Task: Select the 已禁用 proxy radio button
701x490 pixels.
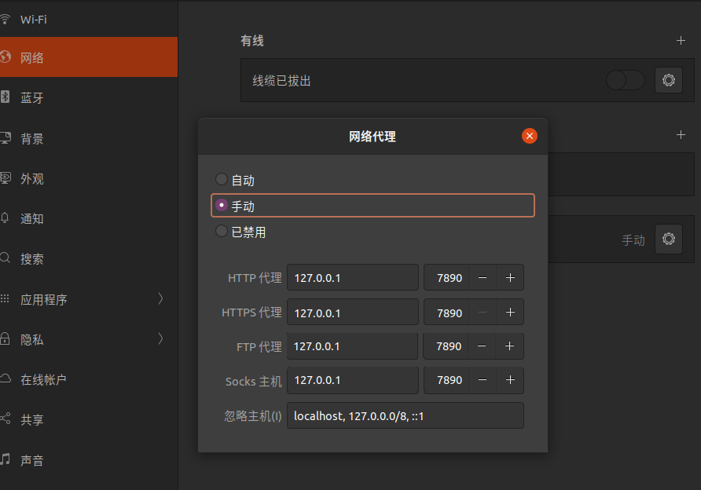Action: (221, 231)
